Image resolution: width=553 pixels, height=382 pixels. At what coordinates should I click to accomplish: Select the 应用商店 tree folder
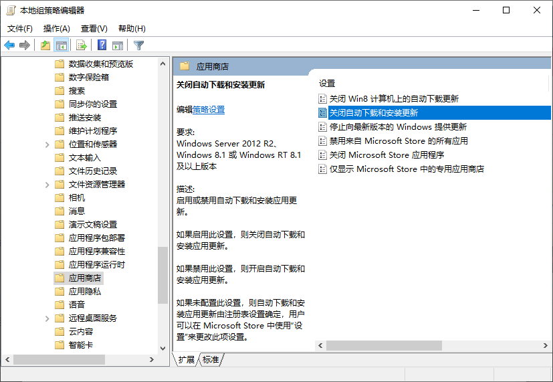(85, 278)
